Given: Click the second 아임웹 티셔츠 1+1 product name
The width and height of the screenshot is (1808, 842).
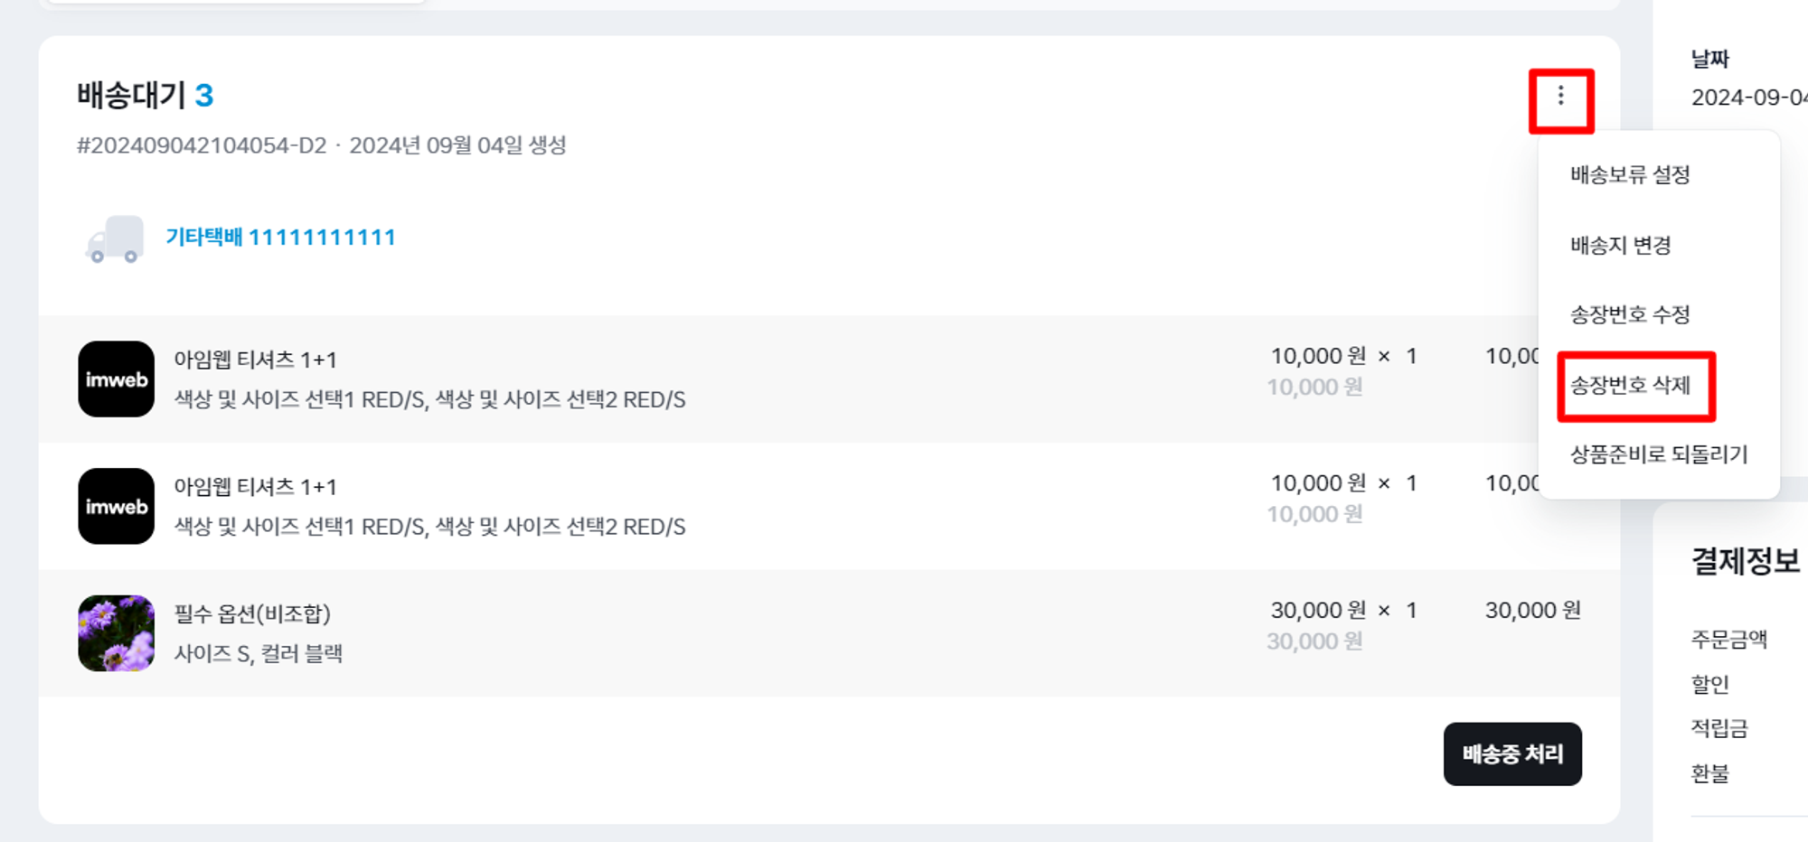Looking at the screenshot, I should pyautogui.click(x=255, y=487).
